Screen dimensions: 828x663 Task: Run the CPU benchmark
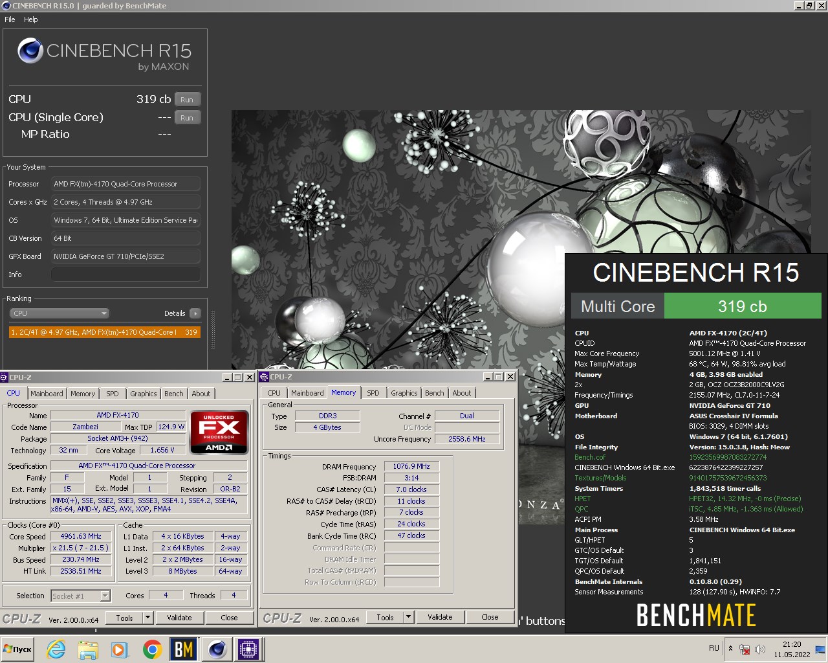point(187,100)
